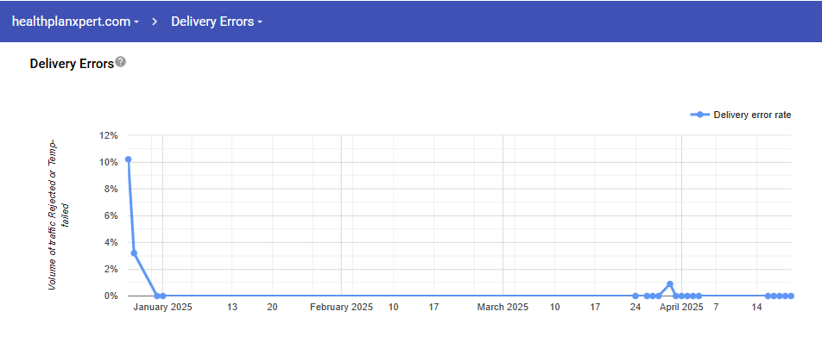Click the 0% y-axis label
This screenshot has height=349, width=822.
[x=111, y=296]
